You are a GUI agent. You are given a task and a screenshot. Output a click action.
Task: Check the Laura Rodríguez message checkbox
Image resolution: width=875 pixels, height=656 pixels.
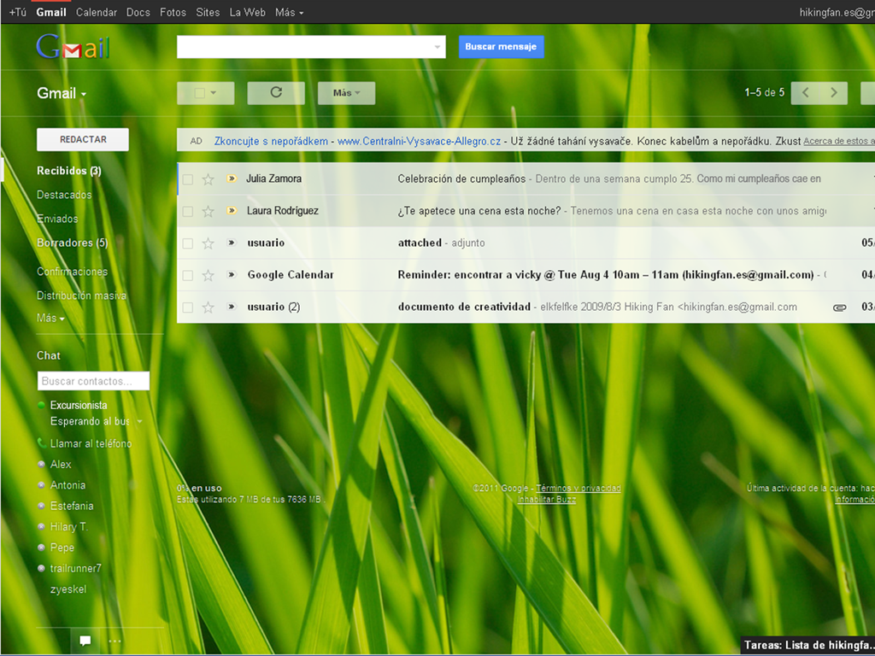click(x=188, y=212)
